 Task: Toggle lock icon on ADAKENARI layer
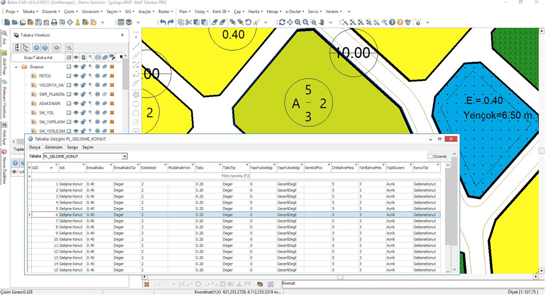click(x=83, y=104)
